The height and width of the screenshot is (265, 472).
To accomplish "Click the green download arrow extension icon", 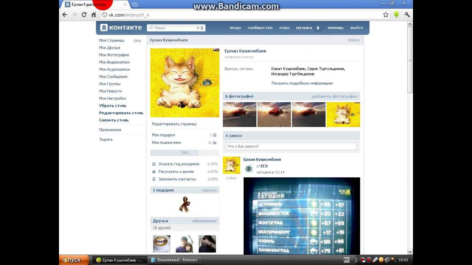I will (396, 15).
